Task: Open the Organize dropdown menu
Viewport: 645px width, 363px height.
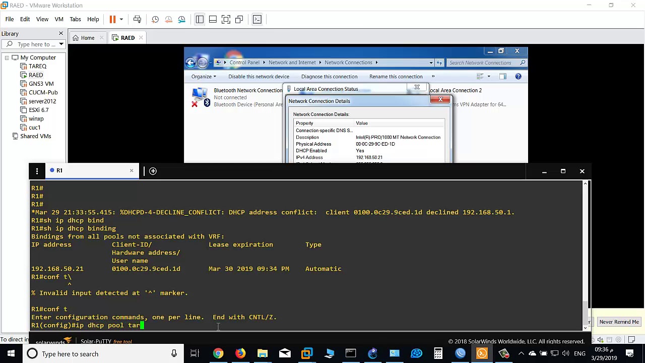Action: [204, 77]
